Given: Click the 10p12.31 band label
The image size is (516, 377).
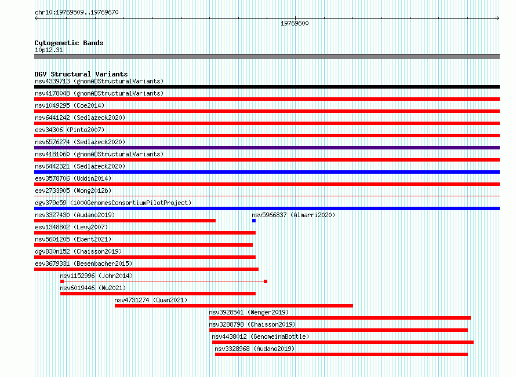Looking at the screenshot, I should point(49,50).
